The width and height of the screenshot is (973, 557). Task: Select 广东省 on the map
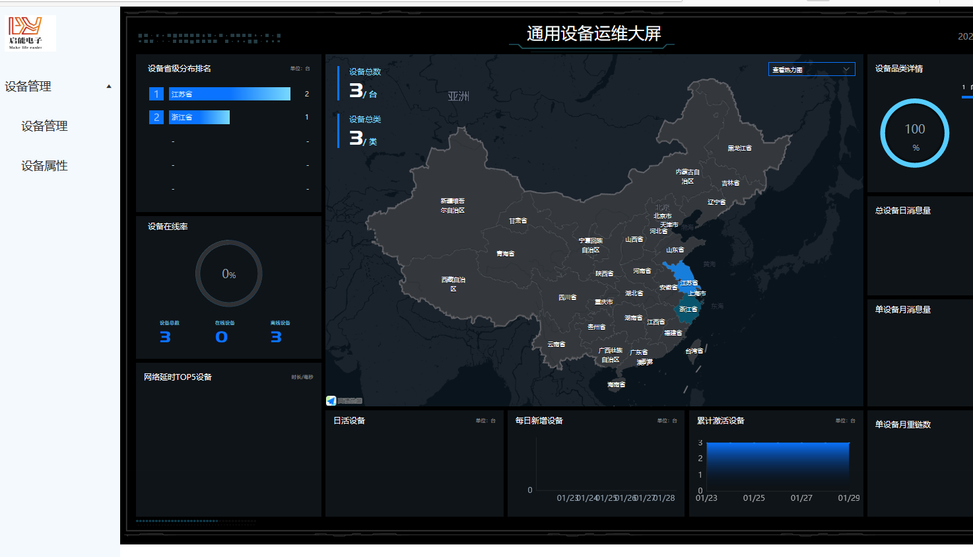click(639, 352)
